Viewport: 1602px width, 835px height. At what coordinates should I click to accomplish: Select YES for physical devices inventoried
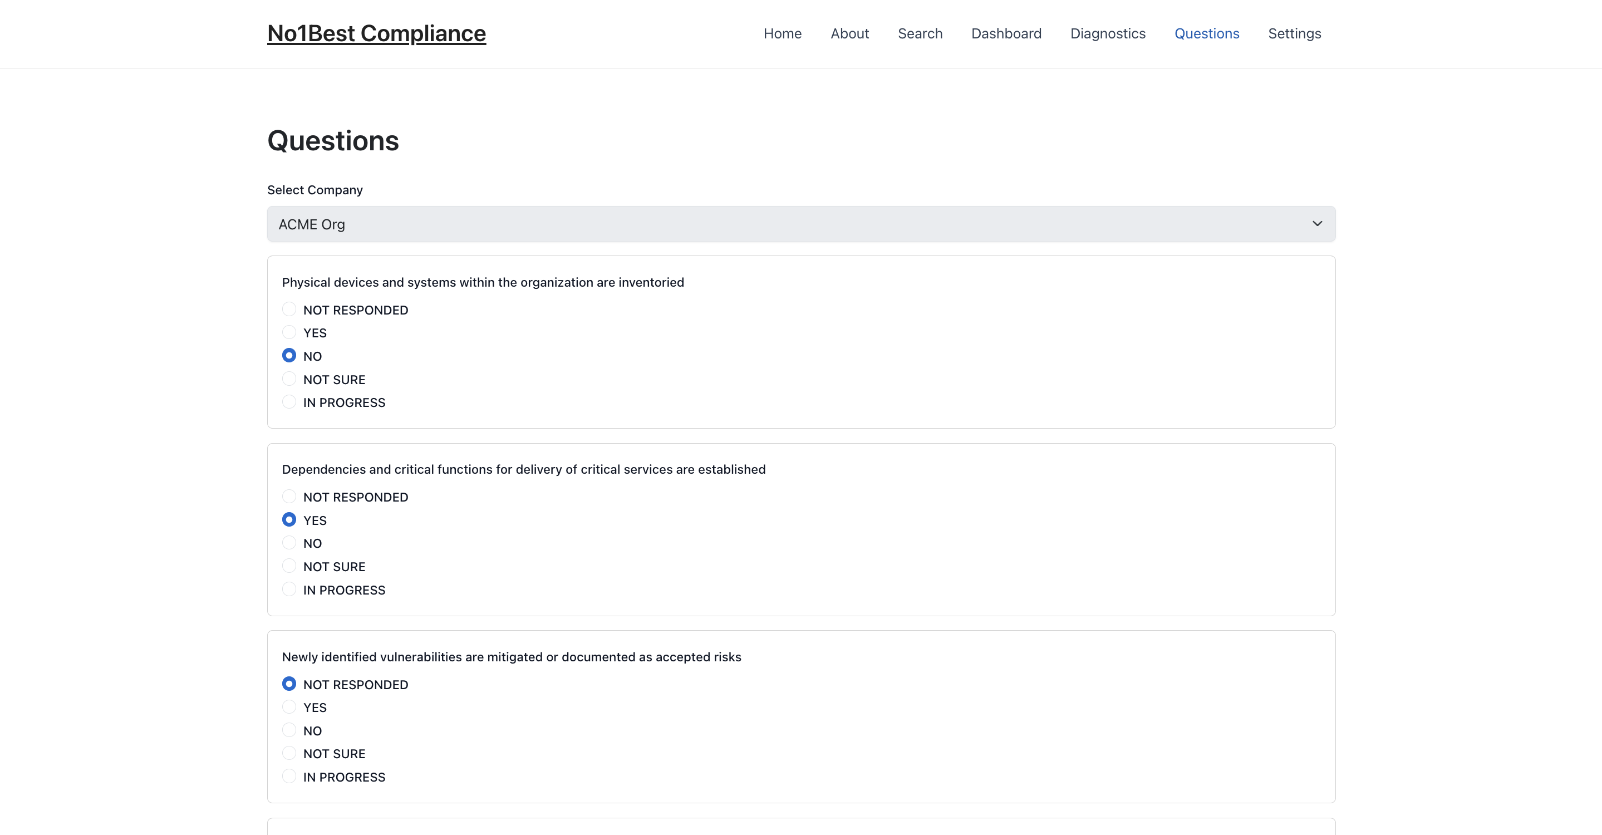(x=289, y=333)
